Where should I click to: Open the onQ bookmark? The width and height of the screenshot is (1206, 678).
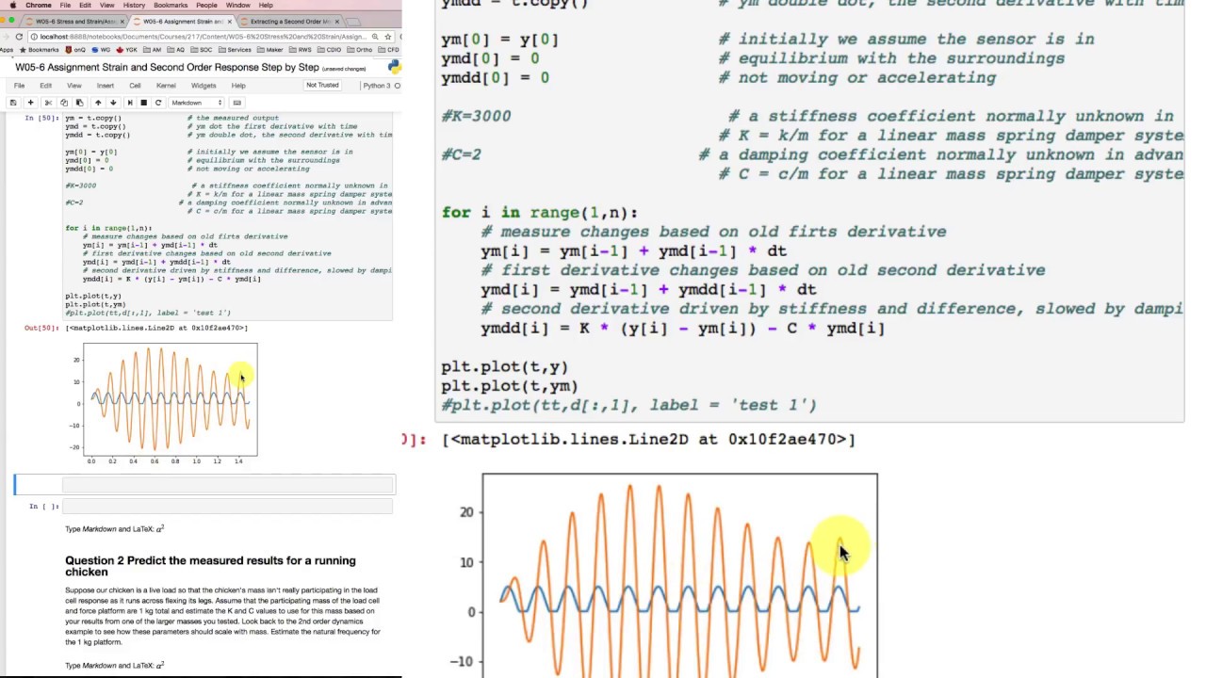click(x=75, y=50)
